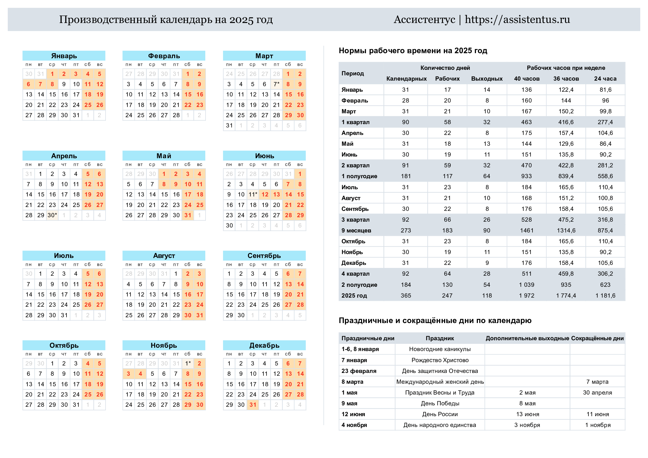Click the assistentus.ru URL in the header
The image size is (648, 458).
tap(517, 19)
